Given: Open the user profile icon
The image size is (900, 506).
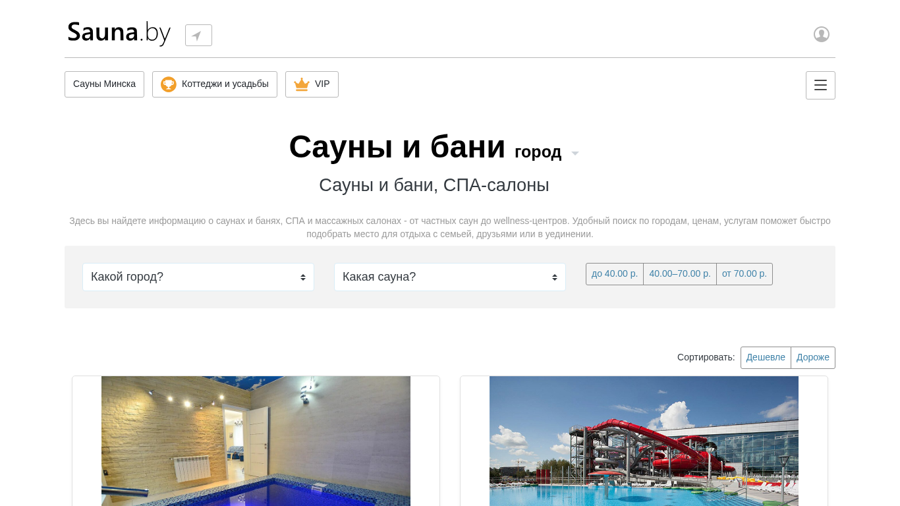Looking at the screenshot, I should pyautogui.click(x=821, y=34).
